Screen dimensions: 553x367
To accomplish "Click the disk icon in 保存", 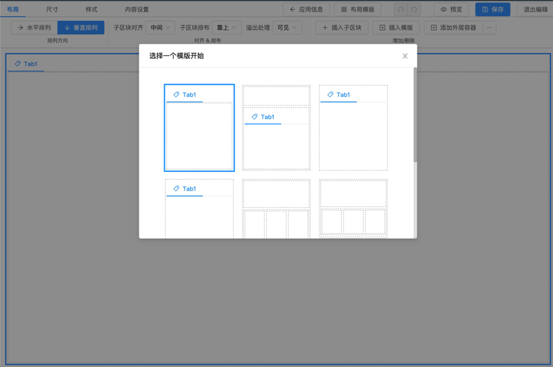I will [x=485, y=9].
